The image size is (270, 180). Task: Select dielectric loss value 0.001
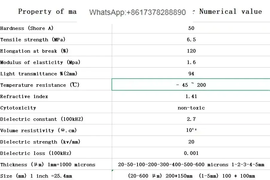pyautogui.click(x=191, y=153)
